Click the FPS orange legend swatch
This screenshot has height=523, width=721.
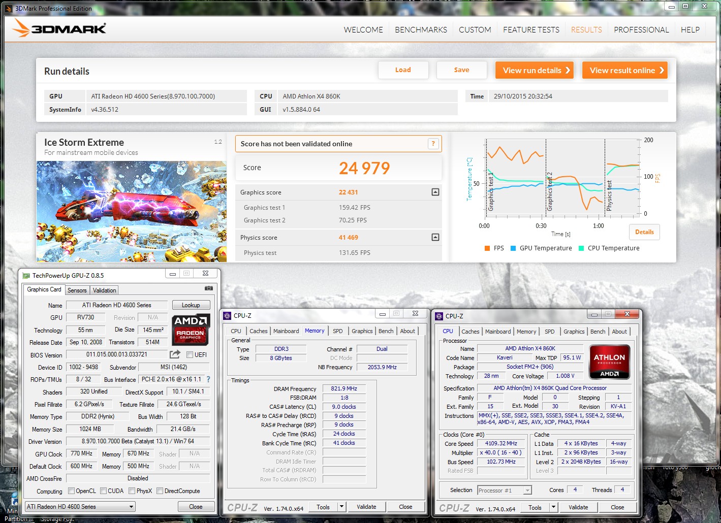coord(487,248)
